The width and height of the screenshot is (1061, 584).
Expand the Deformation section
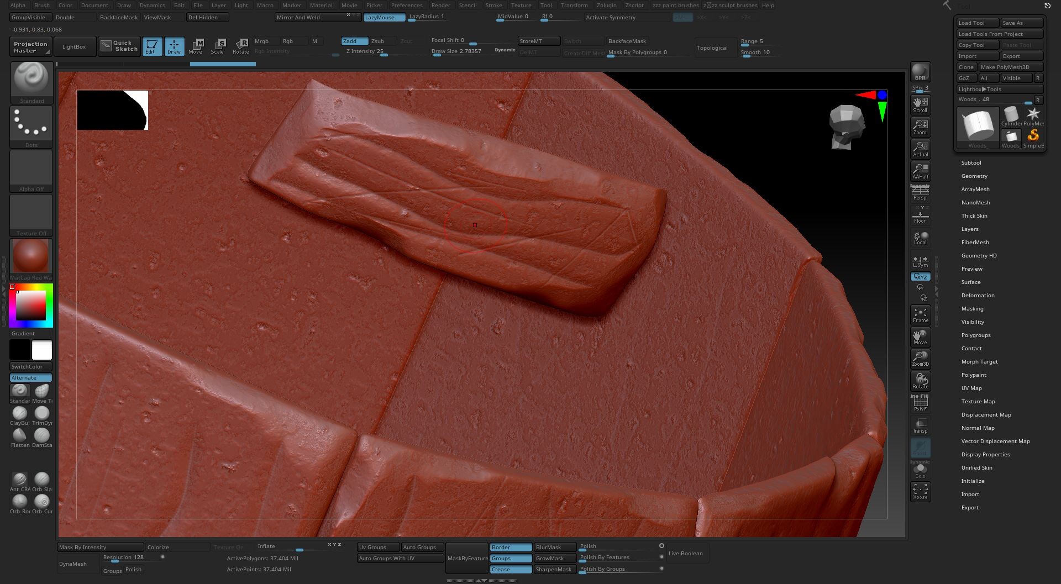click(978, 296)
